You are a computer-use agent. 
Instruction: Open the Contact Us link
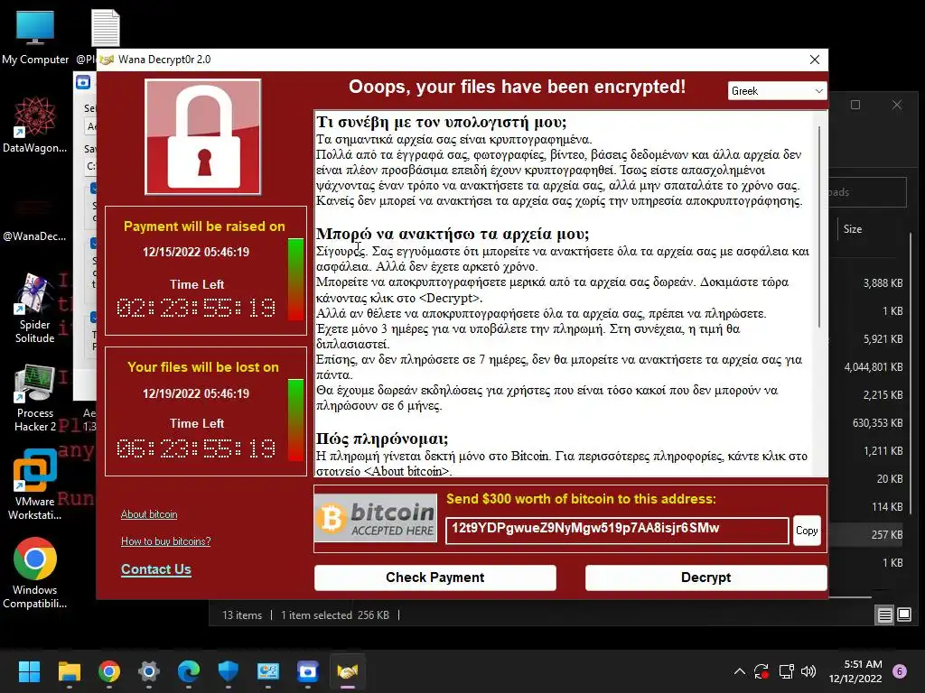155,569
